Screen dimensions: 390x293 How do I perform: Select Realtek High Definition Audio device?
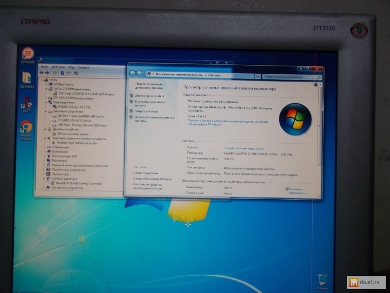click(77, 143)
